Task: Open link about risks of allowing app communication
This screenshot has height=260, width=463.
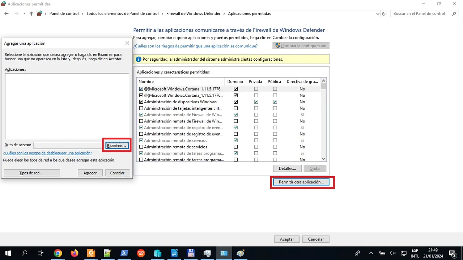Action: pyautogui.click(x=195, y=46)
